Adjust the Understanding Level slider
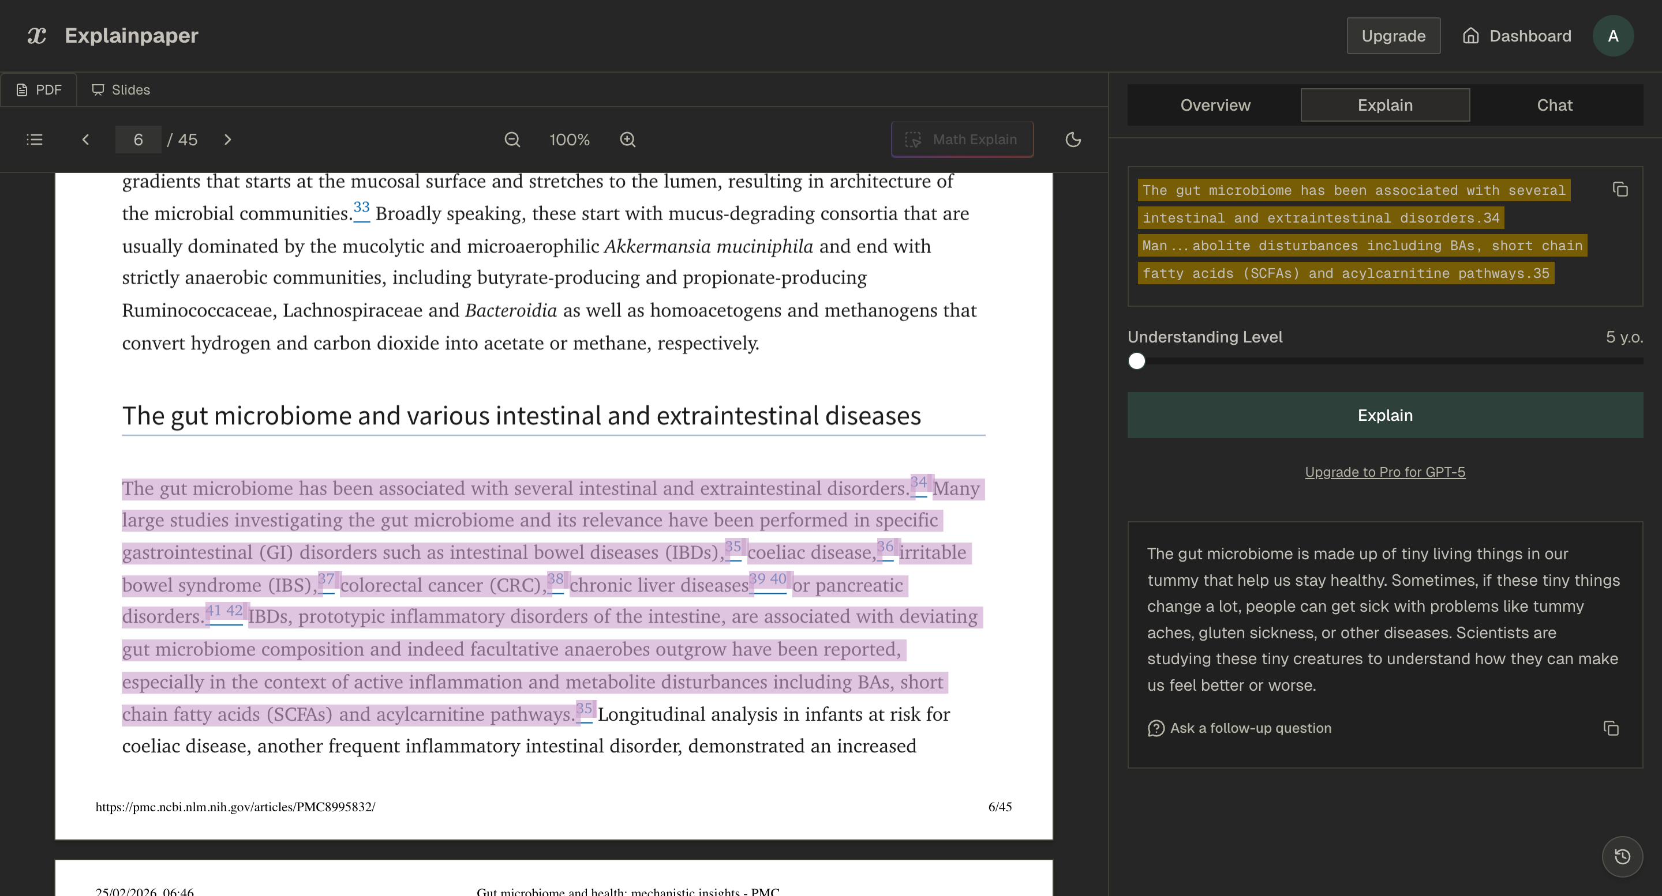The height and width of the screenshot is (896, 1662). [1136, 361]
